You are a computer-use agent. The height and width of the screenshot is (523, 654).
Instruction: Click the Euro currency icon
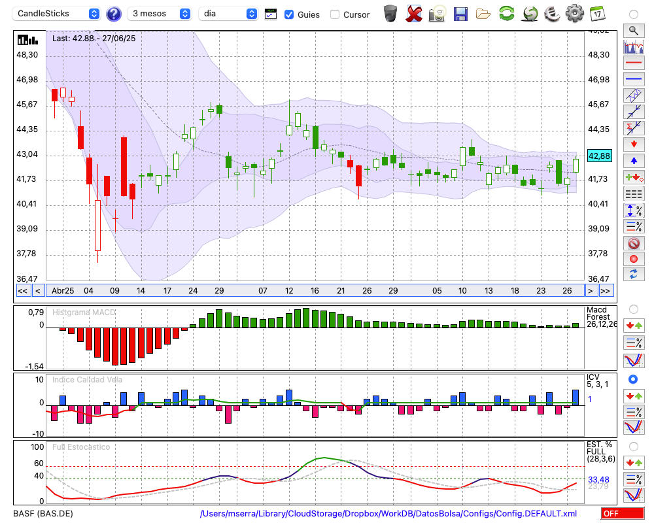pyautogui.click(x=552, y=14)
